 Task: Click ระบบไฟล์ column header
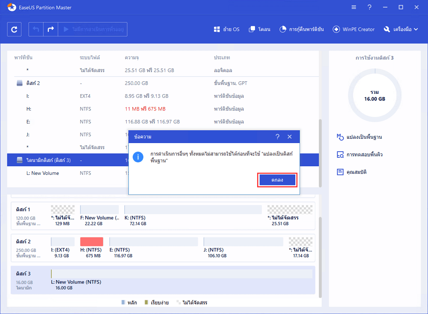point(90,58)
